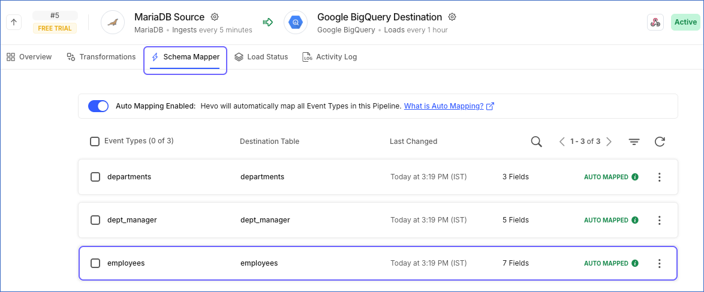Screen dimensions: 704x292
Task: Click the 7 Fields count
Action: tap(516, 263)
